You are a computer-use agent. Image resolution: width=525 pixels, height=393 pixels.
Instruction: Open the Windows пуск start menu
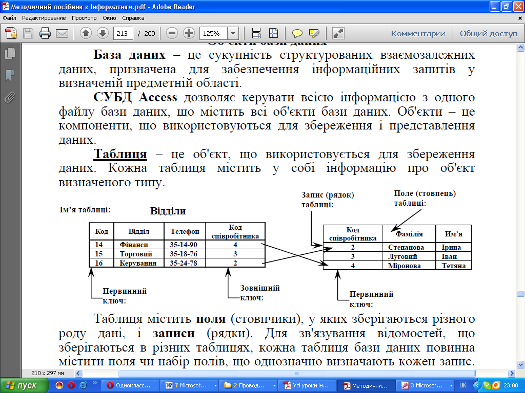click(x=24, y=385)
